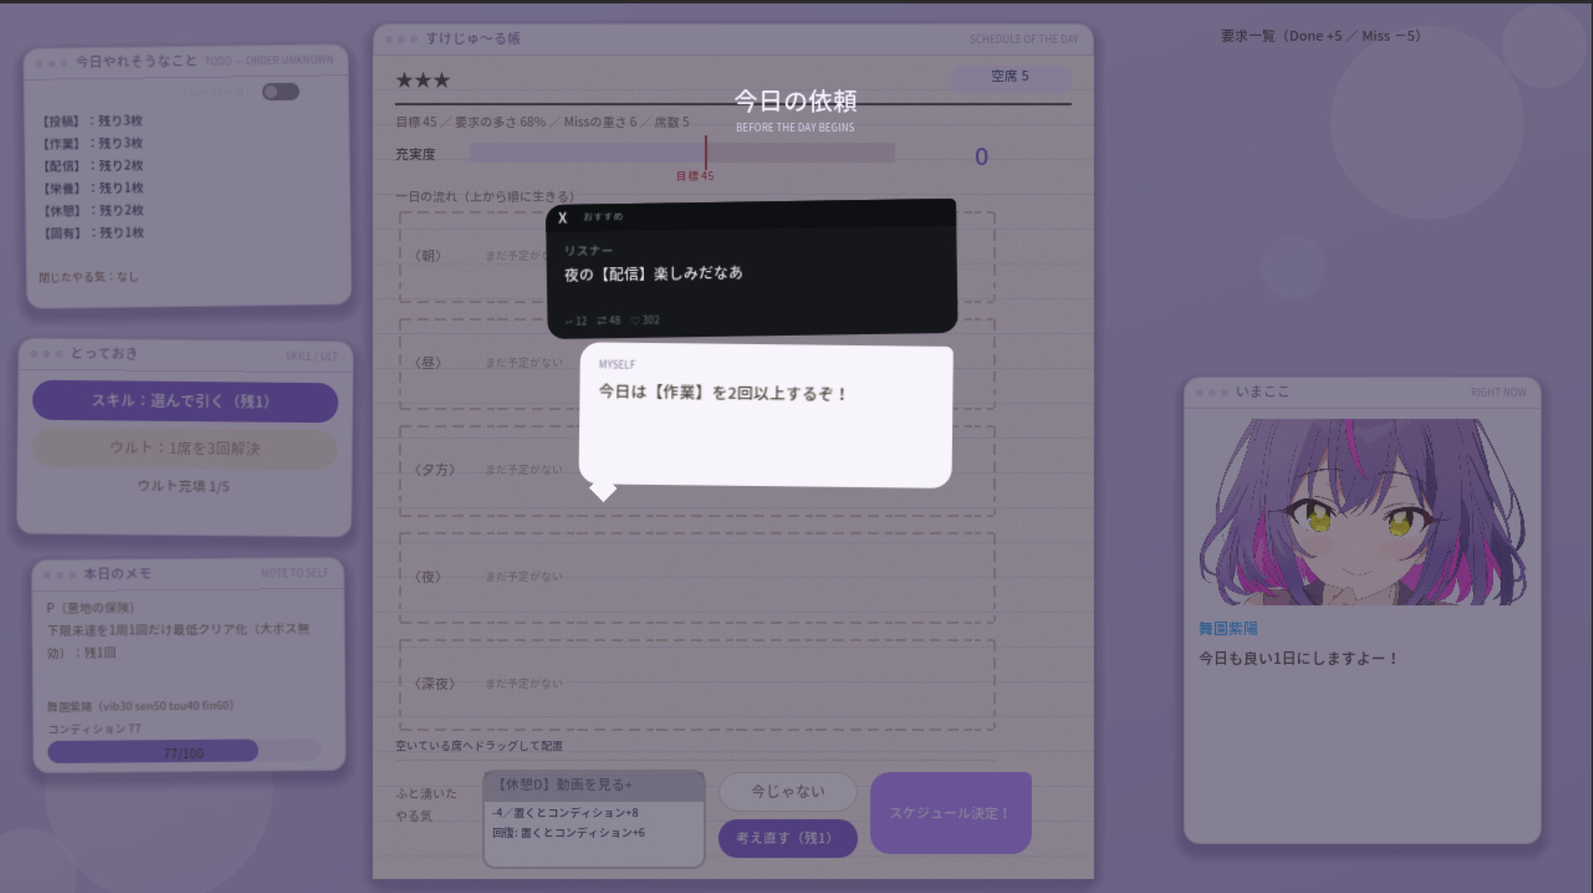Click ウルト充填 1/5 text
1593x893 pixels.
pyautogui.click(x=183, y=486)
